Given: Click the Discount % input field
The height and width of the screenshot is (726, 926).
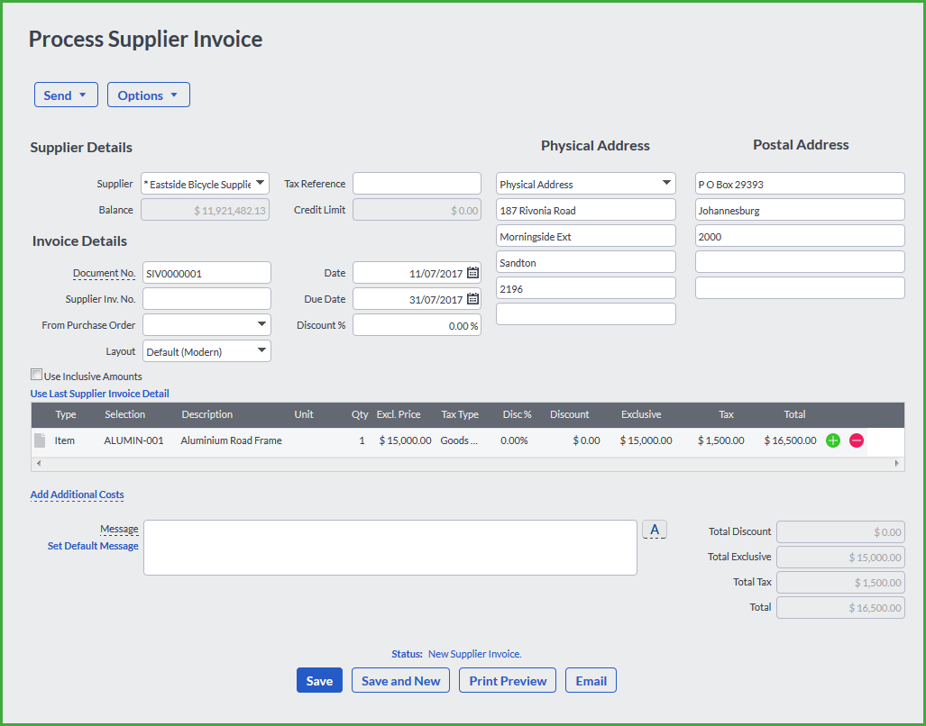Looking at the screenshot, I should pos(417,325).
